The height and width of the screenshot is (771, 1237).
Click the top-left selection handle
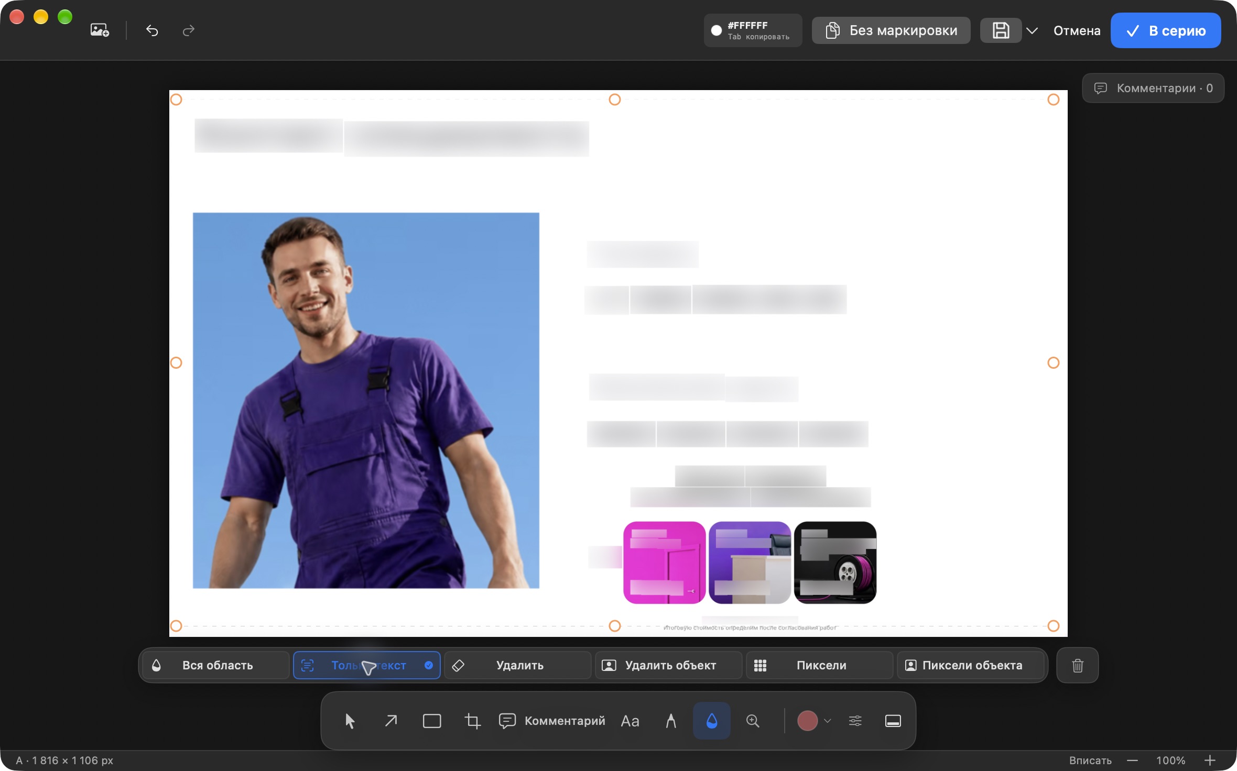[x=176, y=100]
